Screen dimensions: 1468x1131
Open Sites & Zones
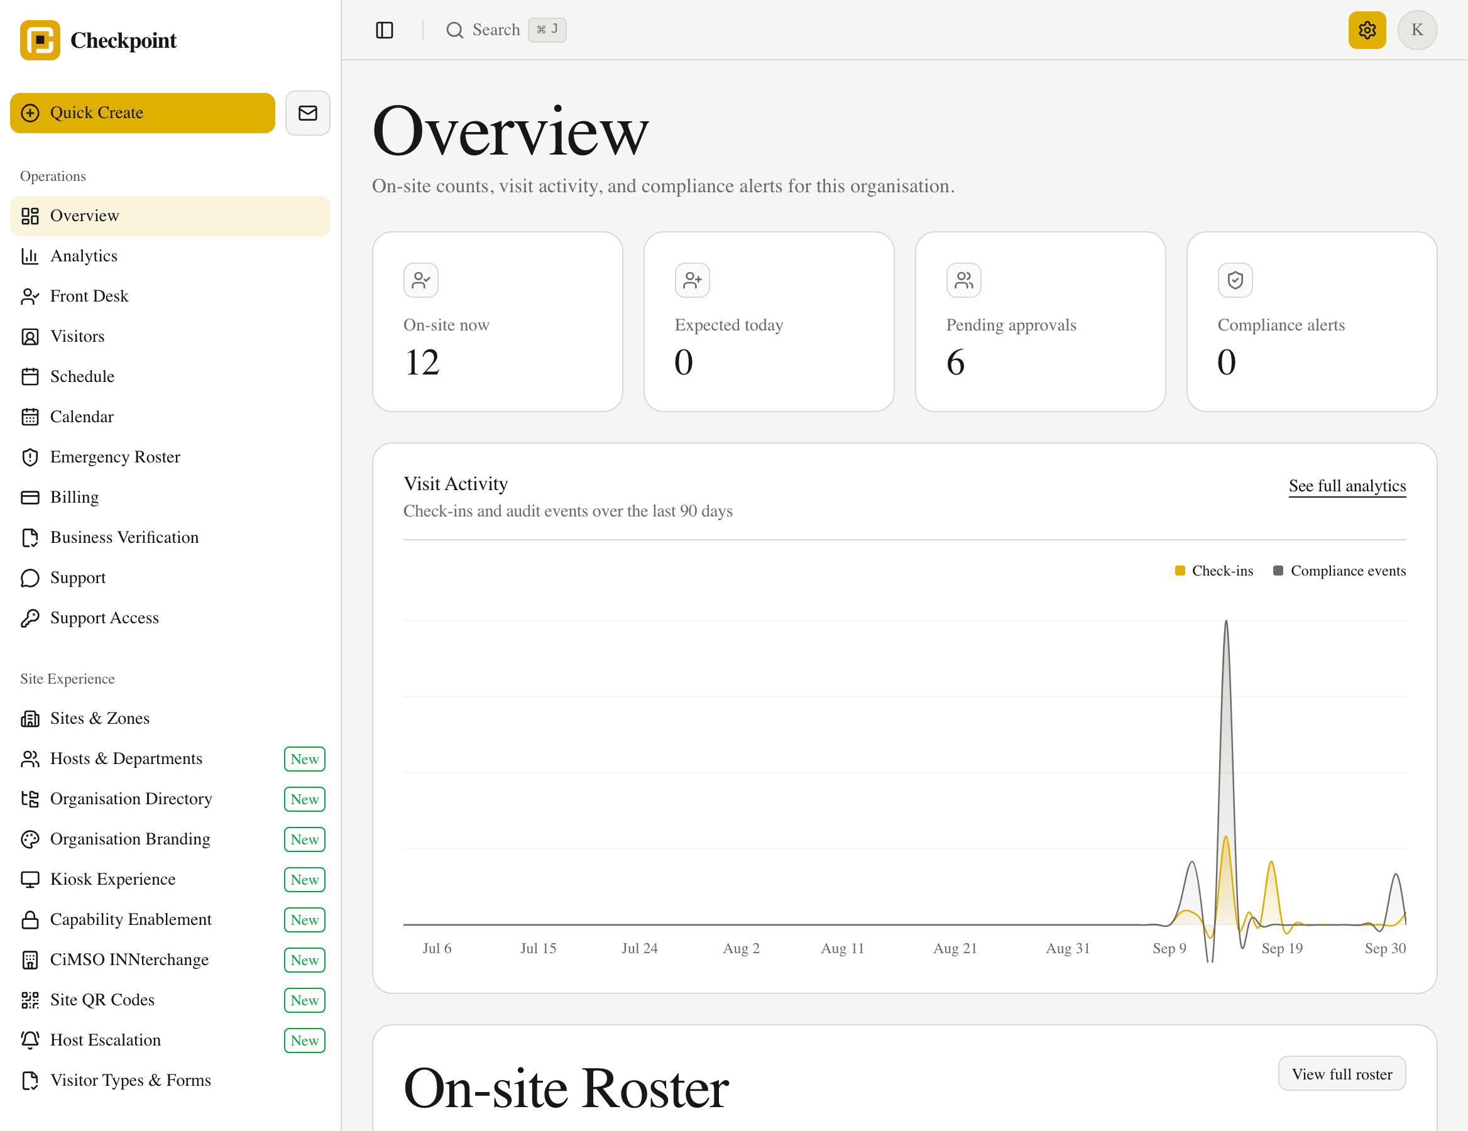tap(170, 718)
